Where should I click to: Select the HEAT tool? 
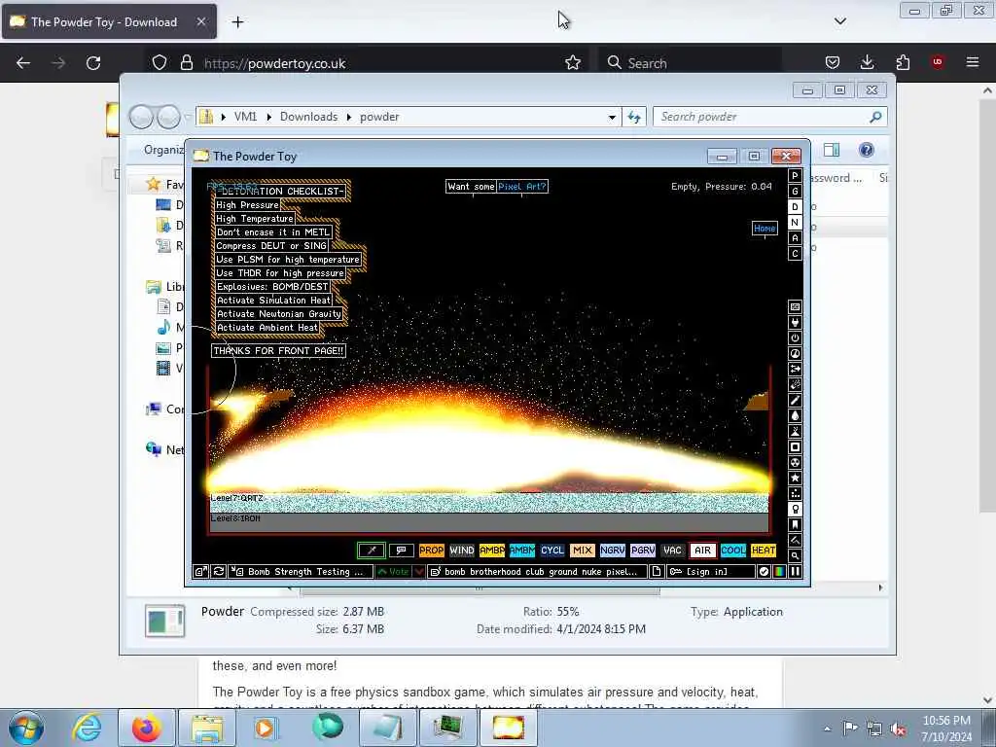coord(763,551)
